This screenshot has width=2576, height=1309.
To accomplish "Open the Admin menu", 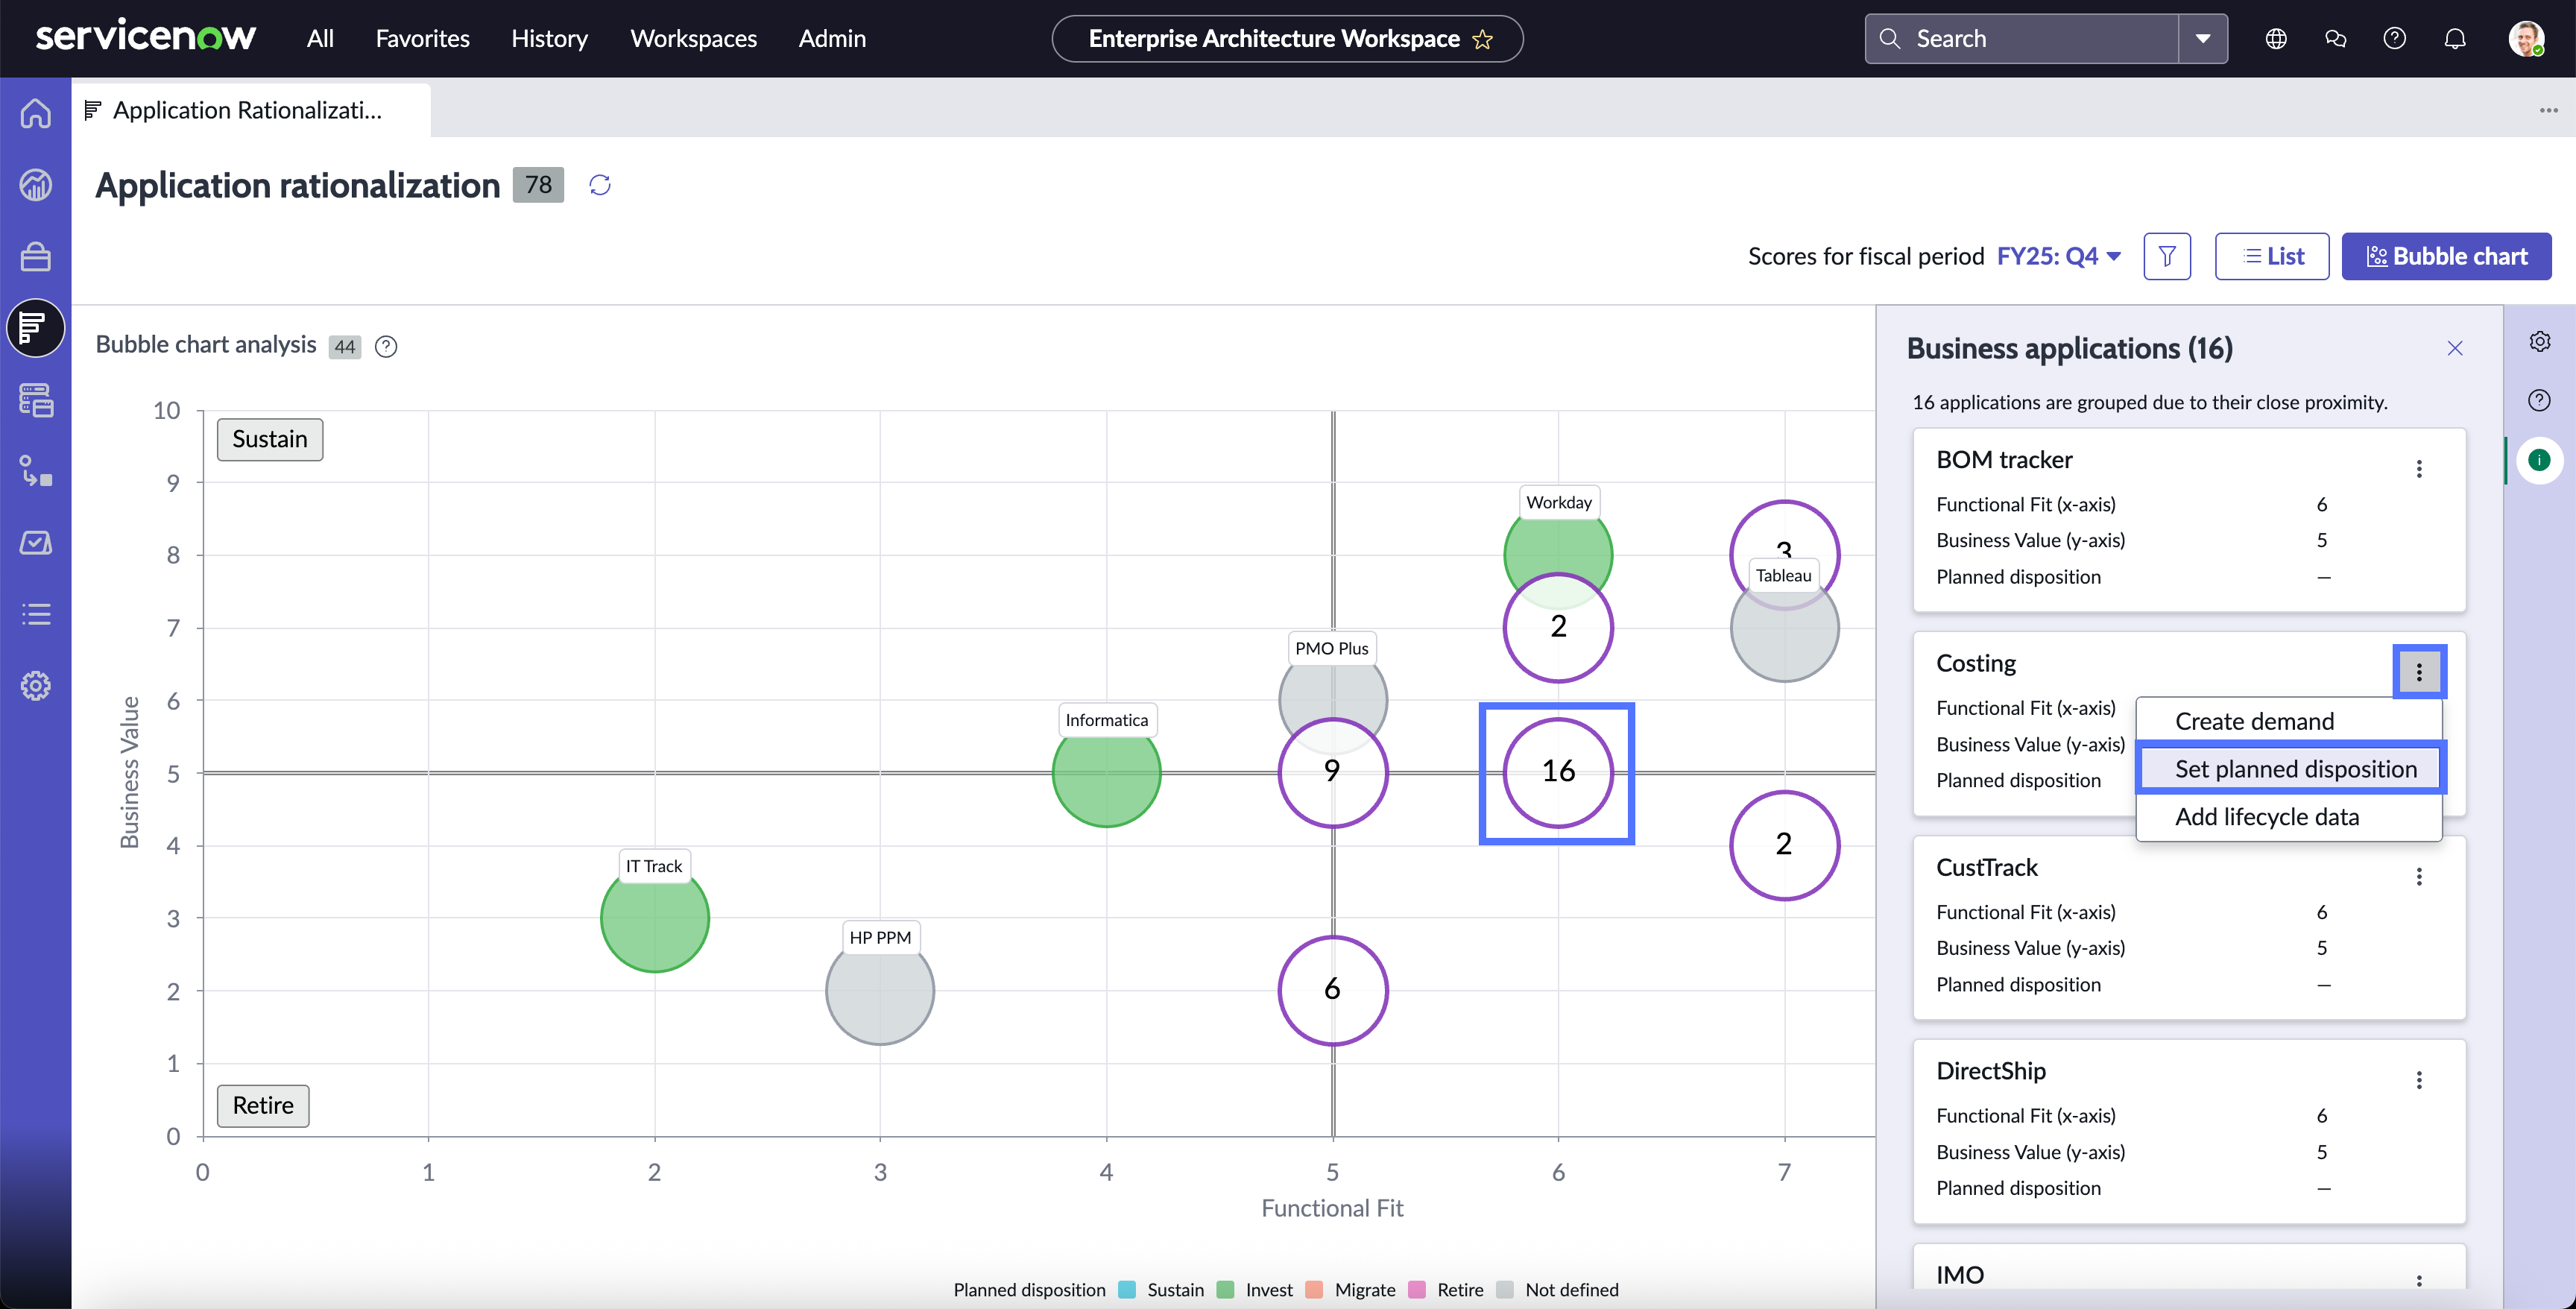I will tap(832, 38).
